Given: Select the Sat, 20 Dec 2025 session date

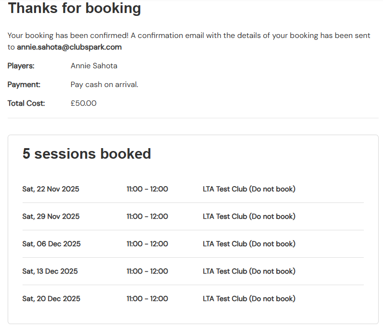Looking at the screenshot, I should point(51,299).
